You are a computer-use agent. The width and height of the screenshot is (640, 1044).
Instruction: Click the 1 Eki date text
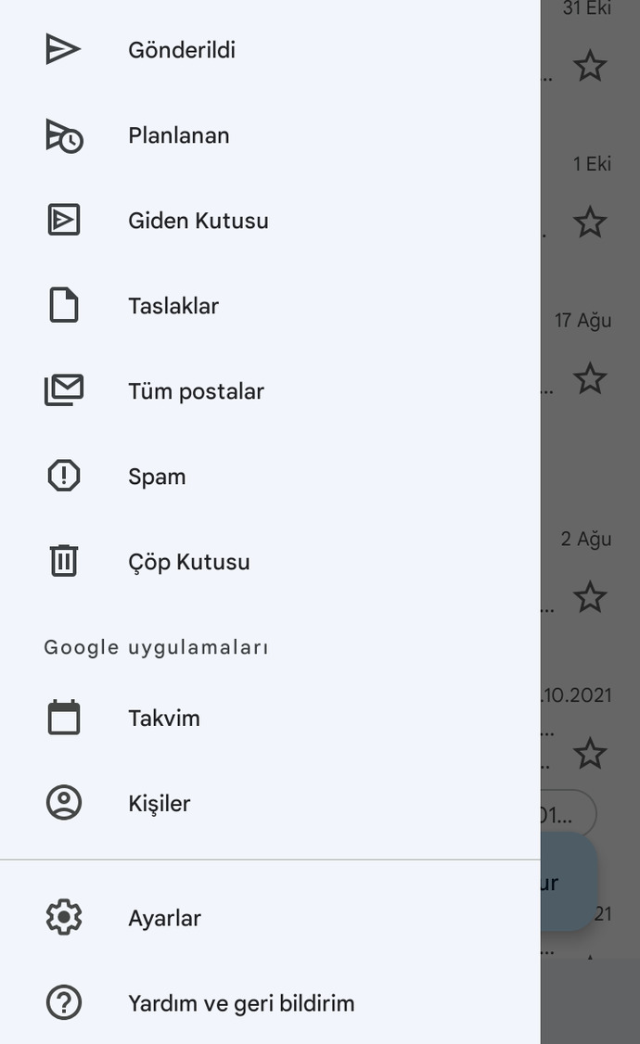click(x=592, y=164)
